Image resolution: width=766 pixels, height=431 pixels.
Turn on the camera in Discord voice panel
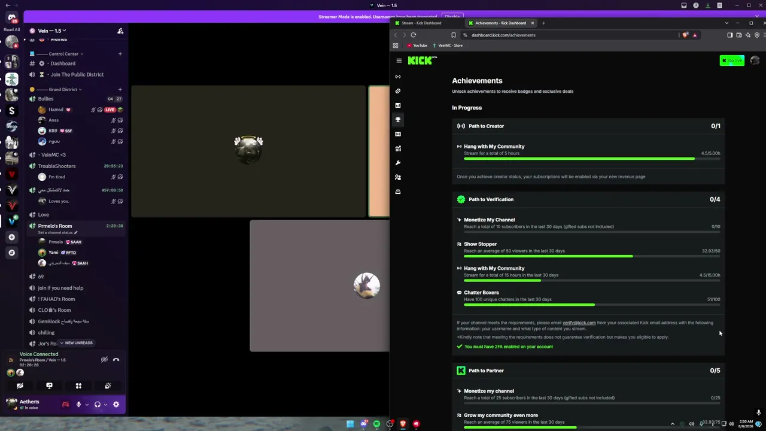tap(20, 386)
